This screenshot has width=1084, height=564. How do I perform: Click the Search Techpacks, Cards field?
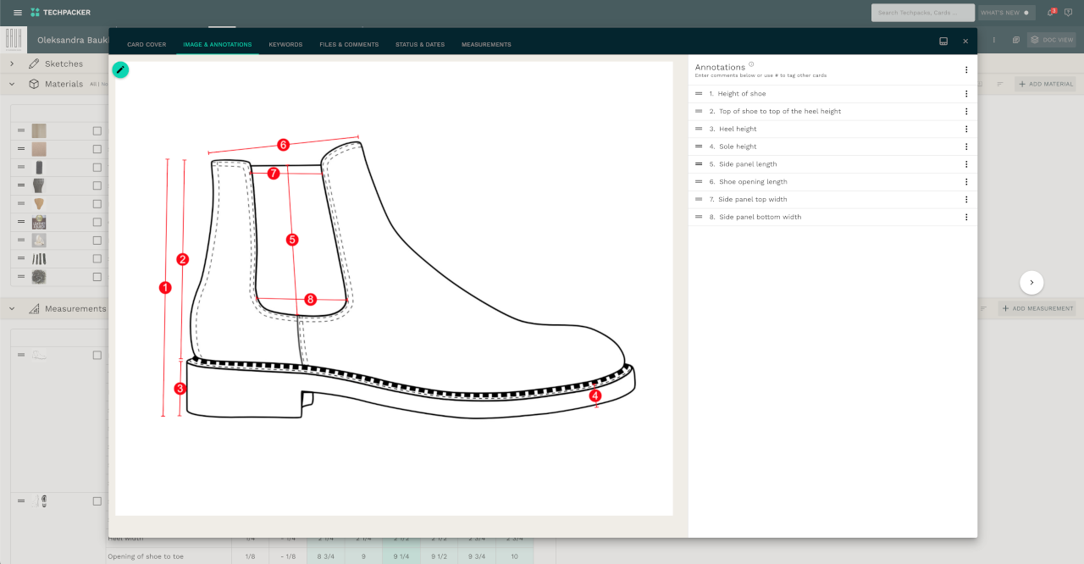coord(923,13)
